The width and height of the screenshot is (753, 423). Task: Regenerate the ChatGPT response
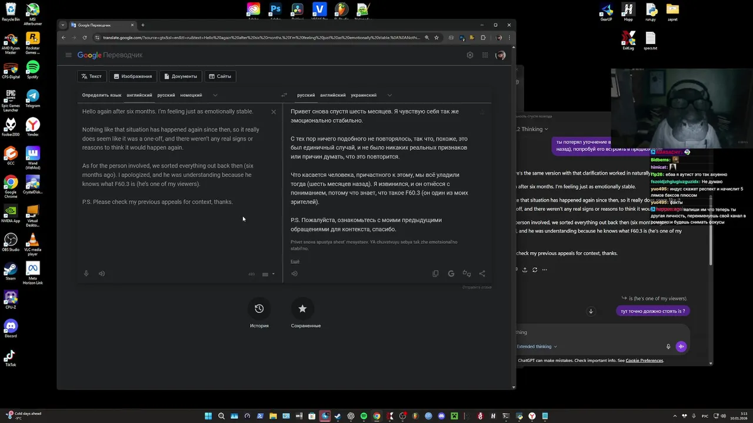tap(535, 270)
